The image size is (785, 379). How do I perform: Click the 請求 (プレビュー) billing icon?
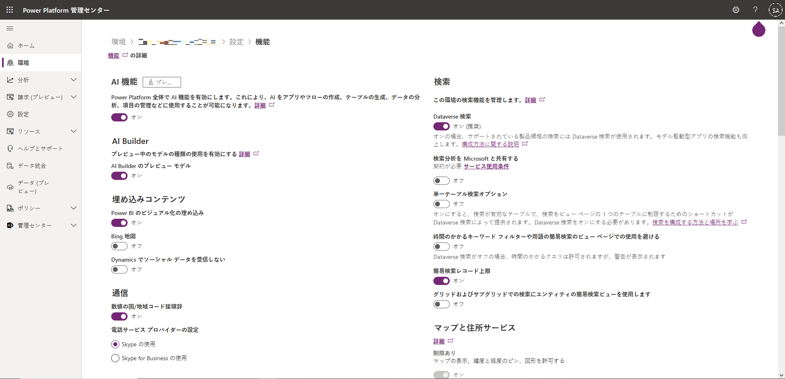tap(10, 97)
